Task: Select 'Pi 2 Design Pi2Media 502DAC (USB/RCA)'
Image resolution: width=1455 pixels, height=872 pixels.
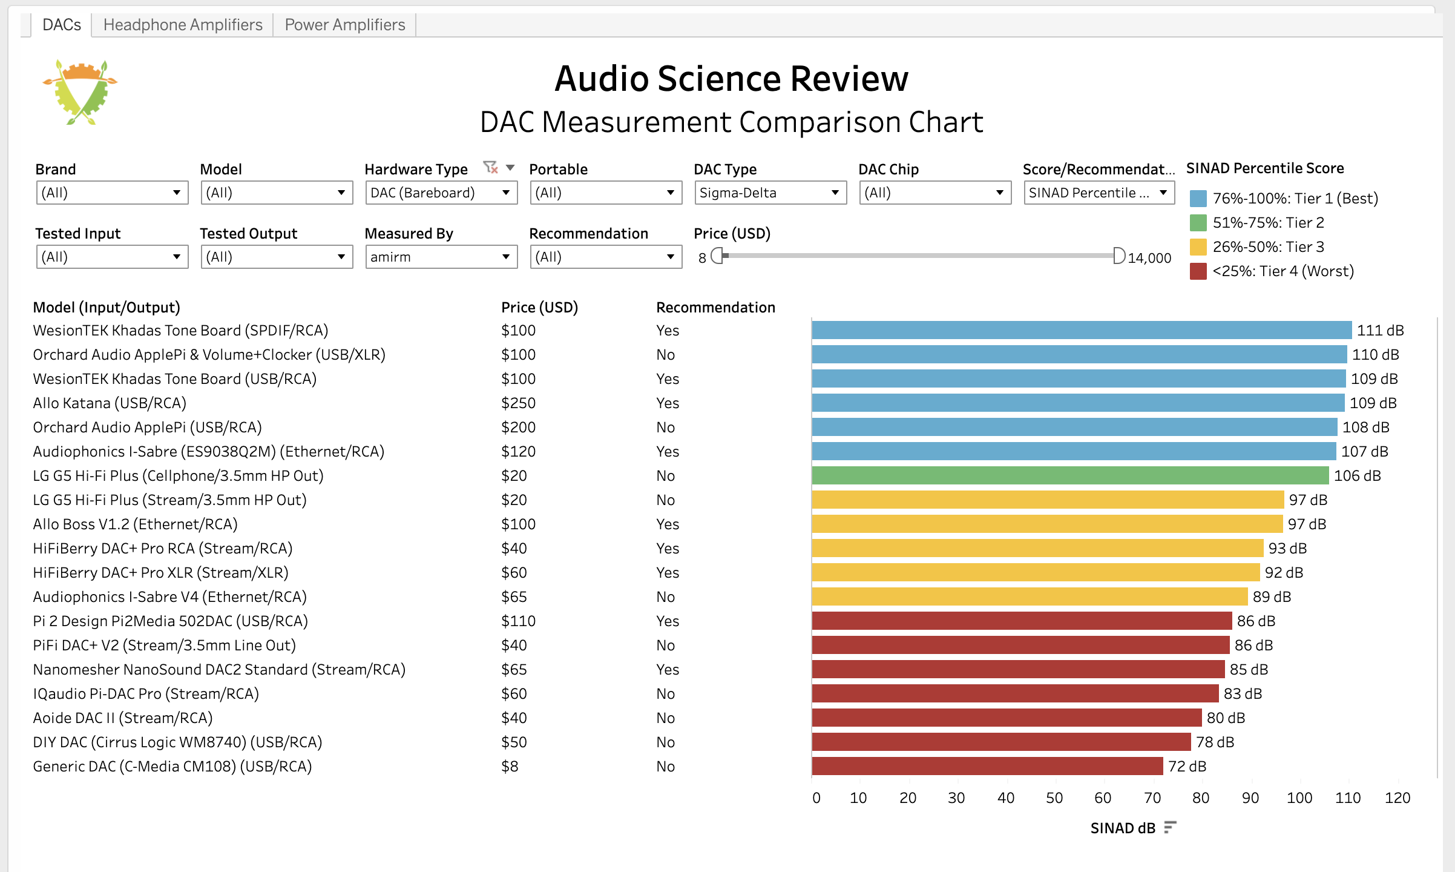Action: (x=170, y=621)
